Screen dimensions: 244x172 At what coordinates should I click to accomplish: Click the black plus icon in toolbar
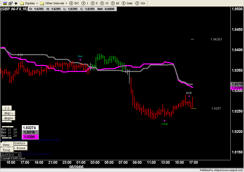coord(16,3)
